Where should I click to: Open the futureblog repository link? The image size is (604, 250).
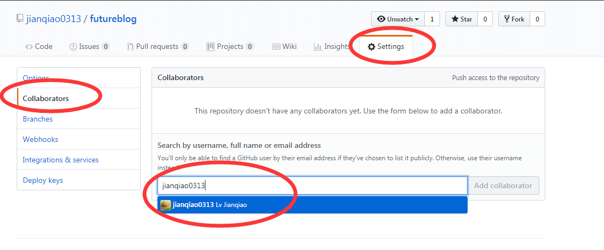pyautogui.click(x=113, y=19)
